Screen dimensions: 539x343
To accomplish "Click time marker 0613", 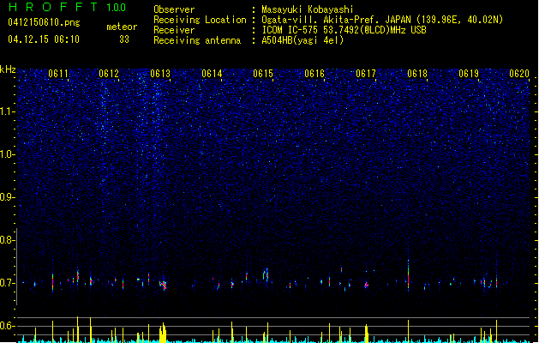I will click(x=160, y=74).
